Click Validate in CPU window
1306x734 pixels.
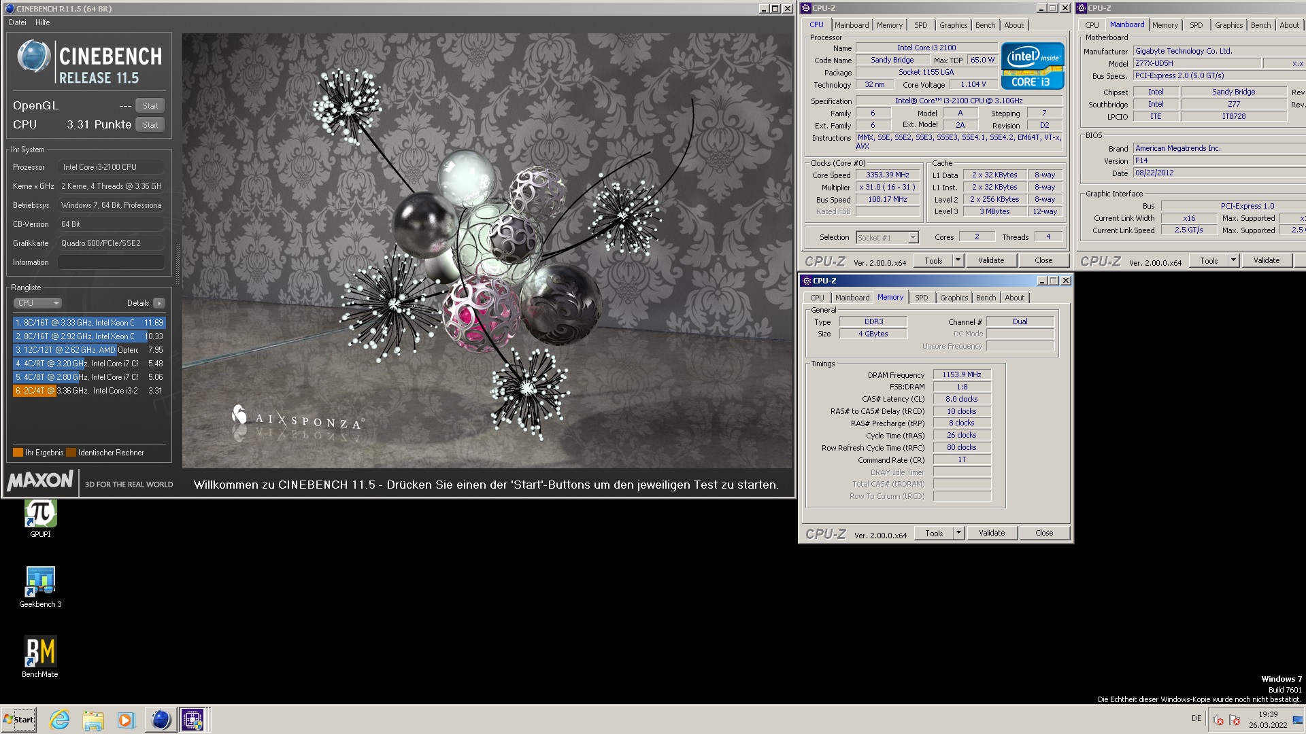(x=991, y=260)
